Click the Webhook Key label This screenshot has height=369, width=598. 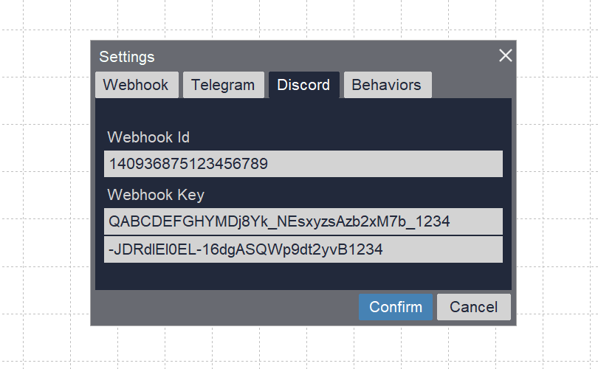pyautogui.click(x=156, y=195)
